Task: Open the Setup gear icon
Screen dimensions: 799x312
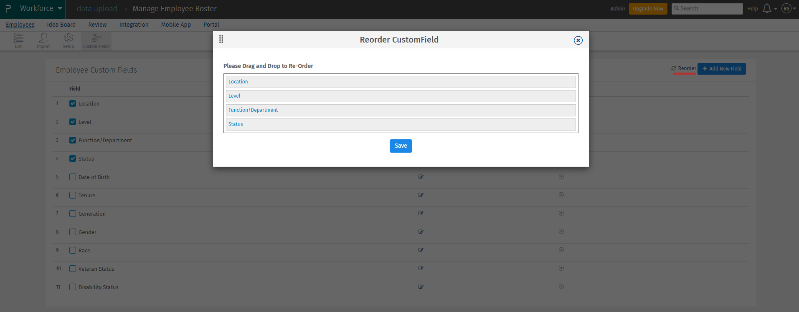Action: pos(68,40)
